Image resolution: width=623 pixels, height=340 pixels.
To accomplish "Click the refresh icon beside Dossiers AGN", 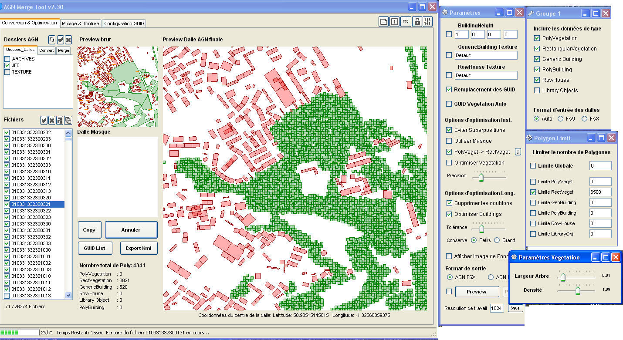I will pos(52,40).
